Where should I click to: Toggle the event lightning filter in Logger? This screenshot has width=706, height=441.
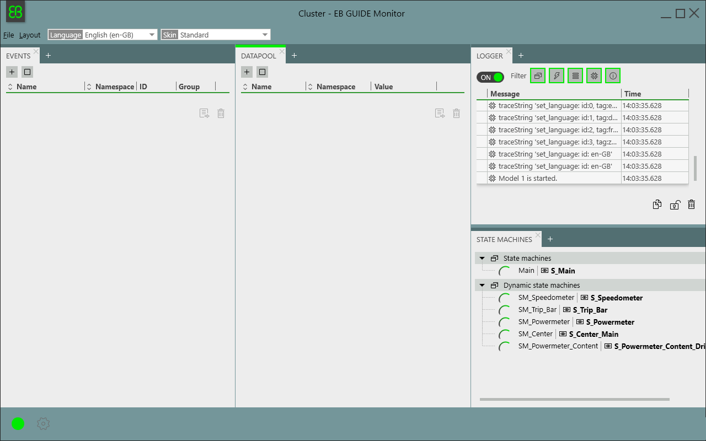557,76
